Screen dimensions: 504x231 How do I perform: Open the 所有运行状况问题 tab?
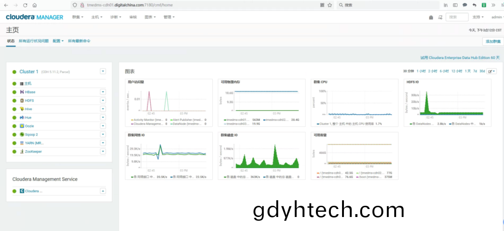pos(34,41)
